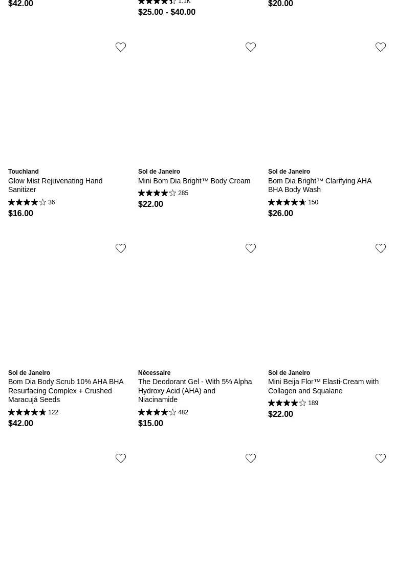
Task: Open Mini Bom Dia Bright Body Cream page
Action: coord(194,181)
